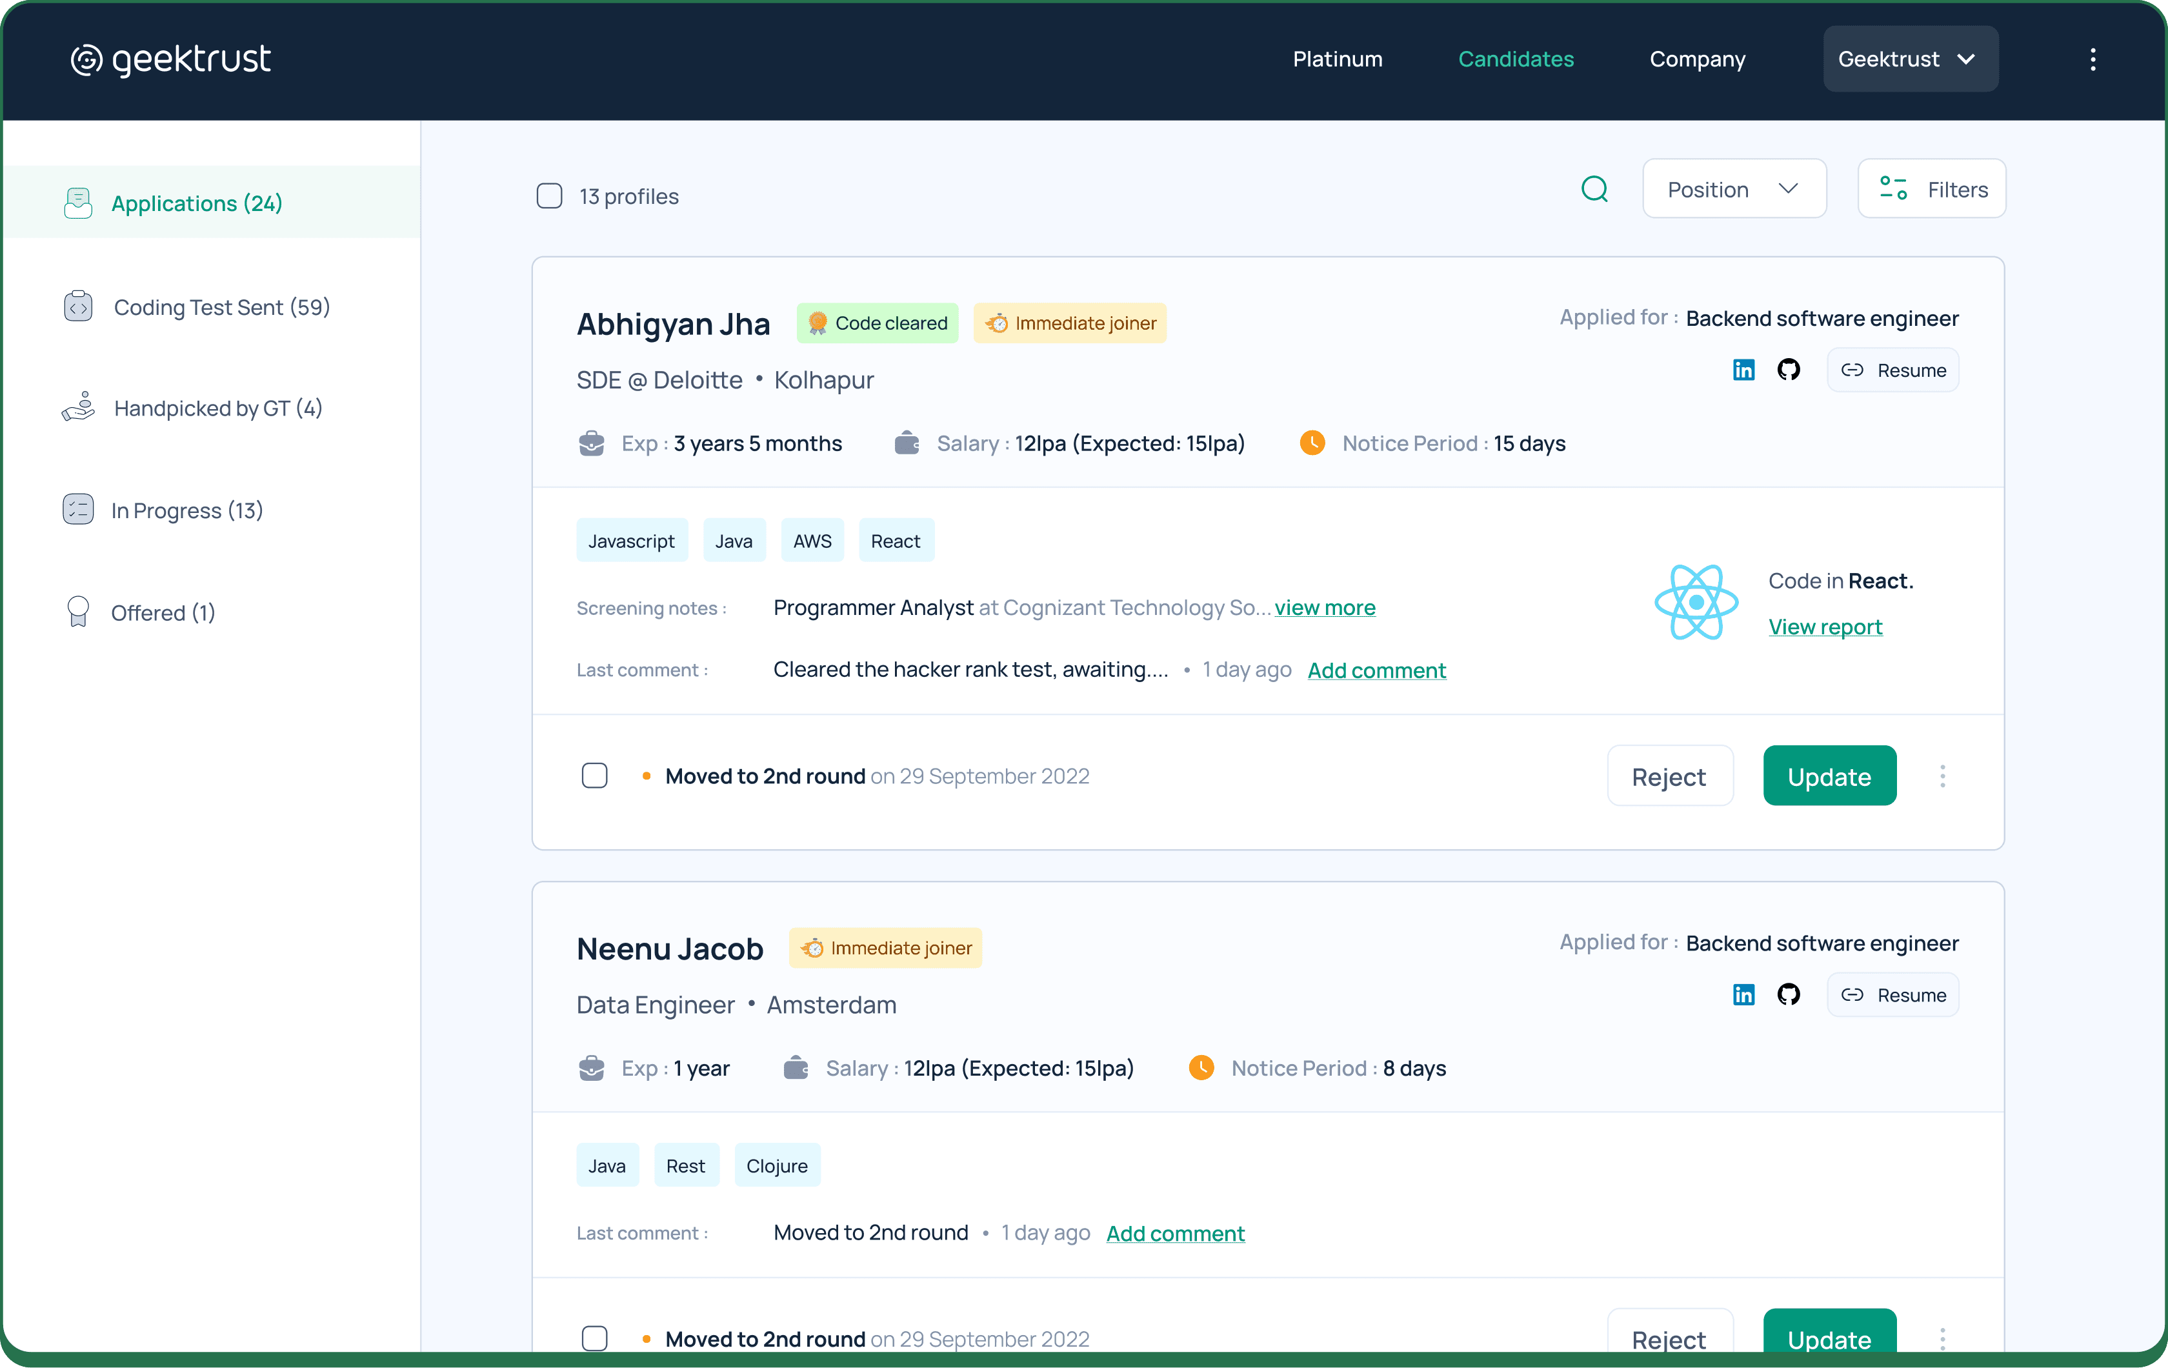The width and height of the screenshot is (2168, 1368).
Task: Select Applications (24) in sidebar
Action: 212,203
